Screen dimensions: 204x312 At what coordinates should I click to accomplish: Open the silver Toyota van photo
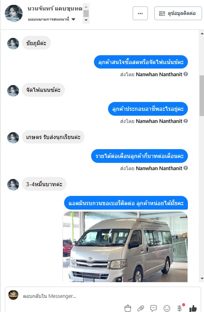tap(125, 247)
